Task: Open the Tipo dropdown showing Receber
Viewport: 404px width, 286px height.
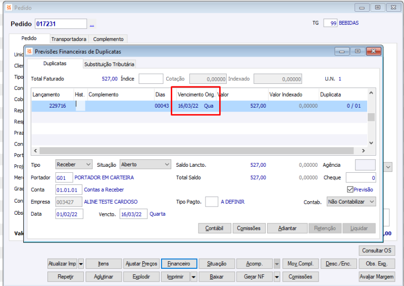Action: (74, 164)
